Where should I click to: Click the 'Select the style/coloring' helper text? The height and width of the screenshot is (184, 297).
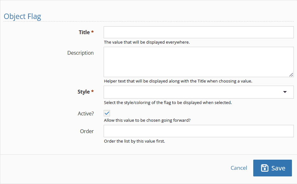(168, 102)
